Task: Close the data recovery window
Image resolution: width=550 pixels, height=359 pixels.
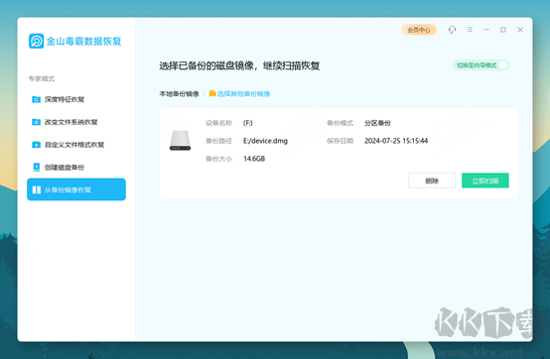Action: (520, 30)
